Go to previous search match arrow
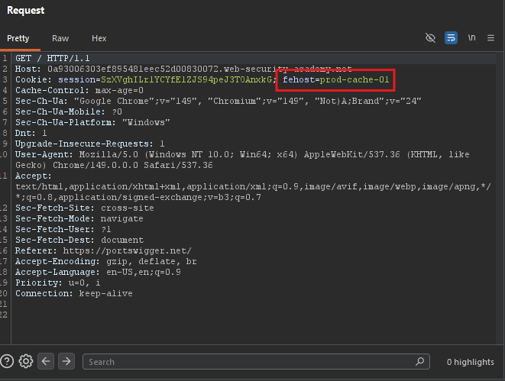Screen dimensions: 505x381 [x=46, y=361]
